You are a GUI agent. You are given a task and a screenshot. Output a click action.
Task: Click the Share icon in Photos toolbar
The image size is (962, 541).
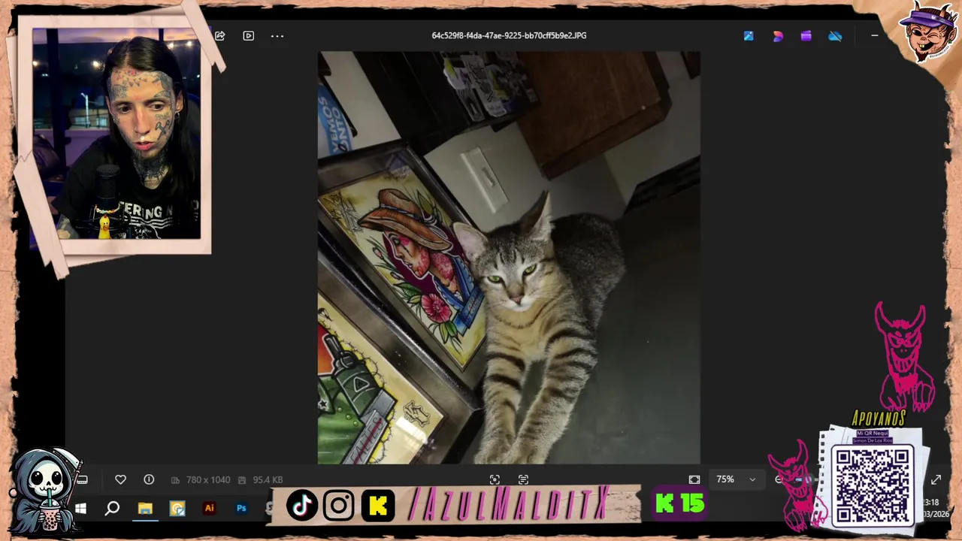tap(220, 35)
